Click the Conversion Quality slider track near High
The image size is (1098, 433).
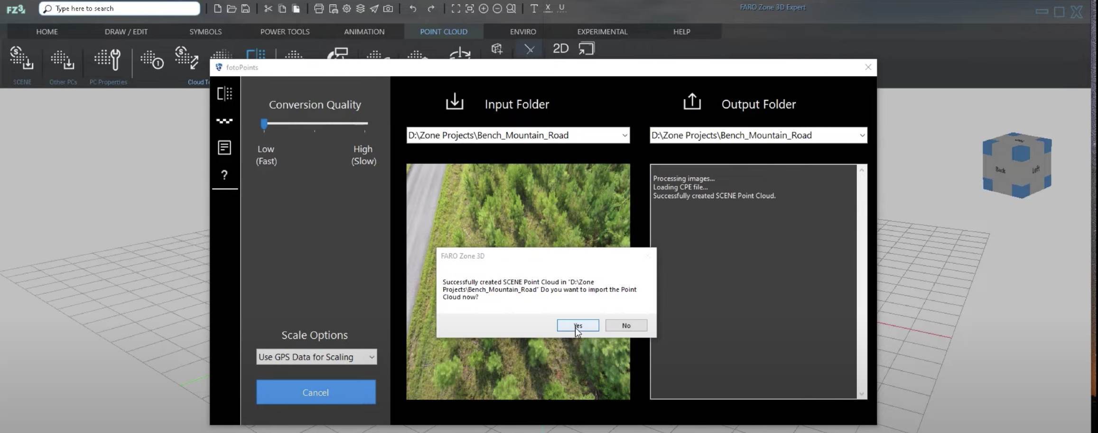[x=363, y=124]
